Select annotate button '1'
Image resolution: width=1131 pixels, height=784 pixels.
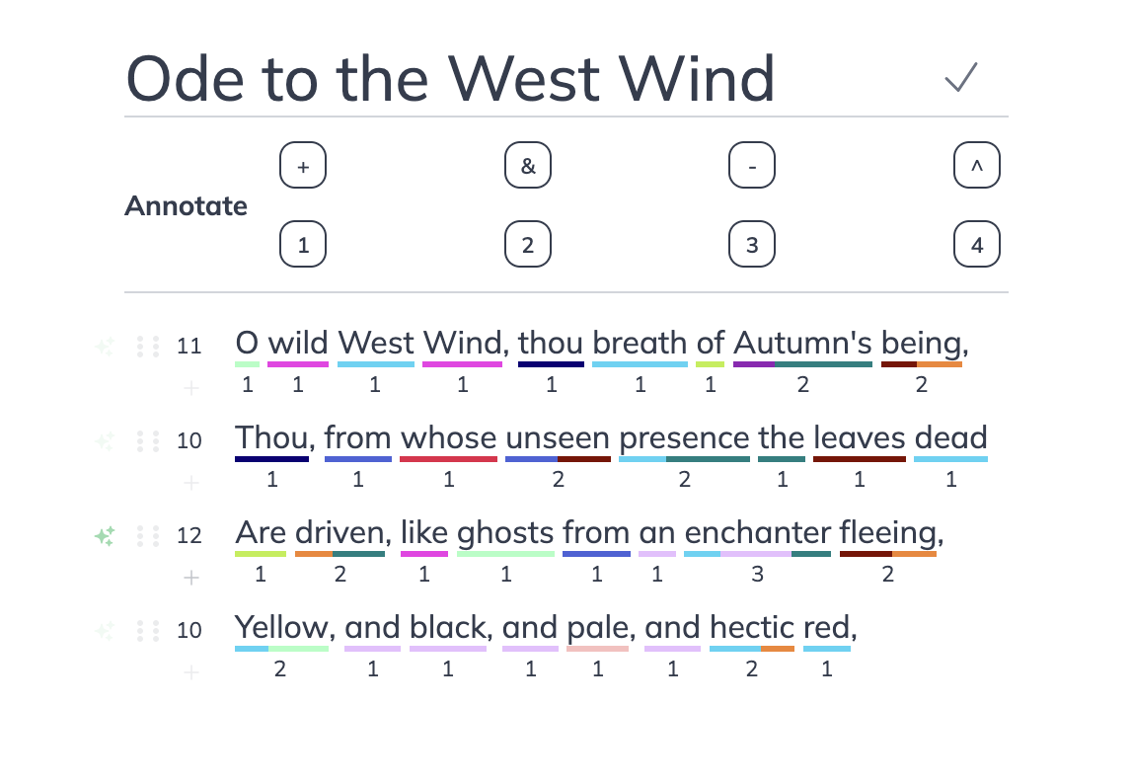tap(302, 244)
